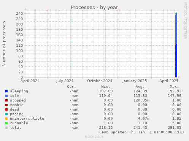
Task: Click the uninterruptible legend color swatch
Action: (x=6, y=119)
